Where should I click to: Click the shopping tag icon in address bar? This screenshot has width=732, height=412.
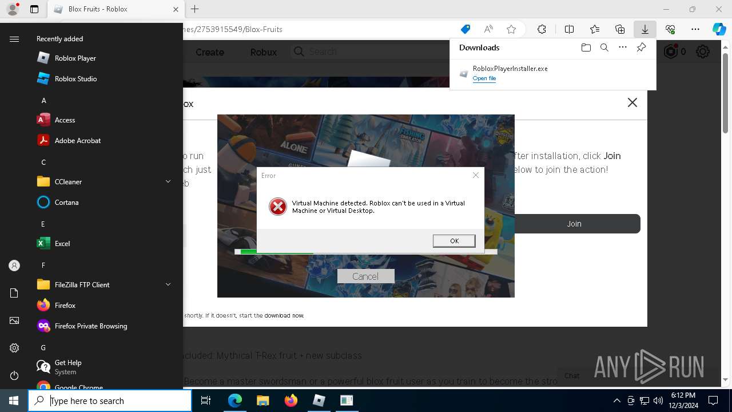pyautogui.click(x=466, y=29)
